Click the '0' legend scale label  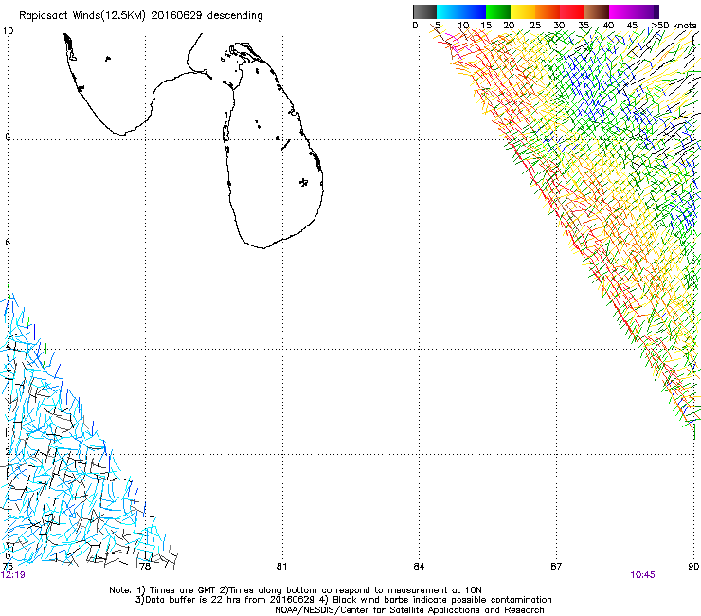coord(415,26)
